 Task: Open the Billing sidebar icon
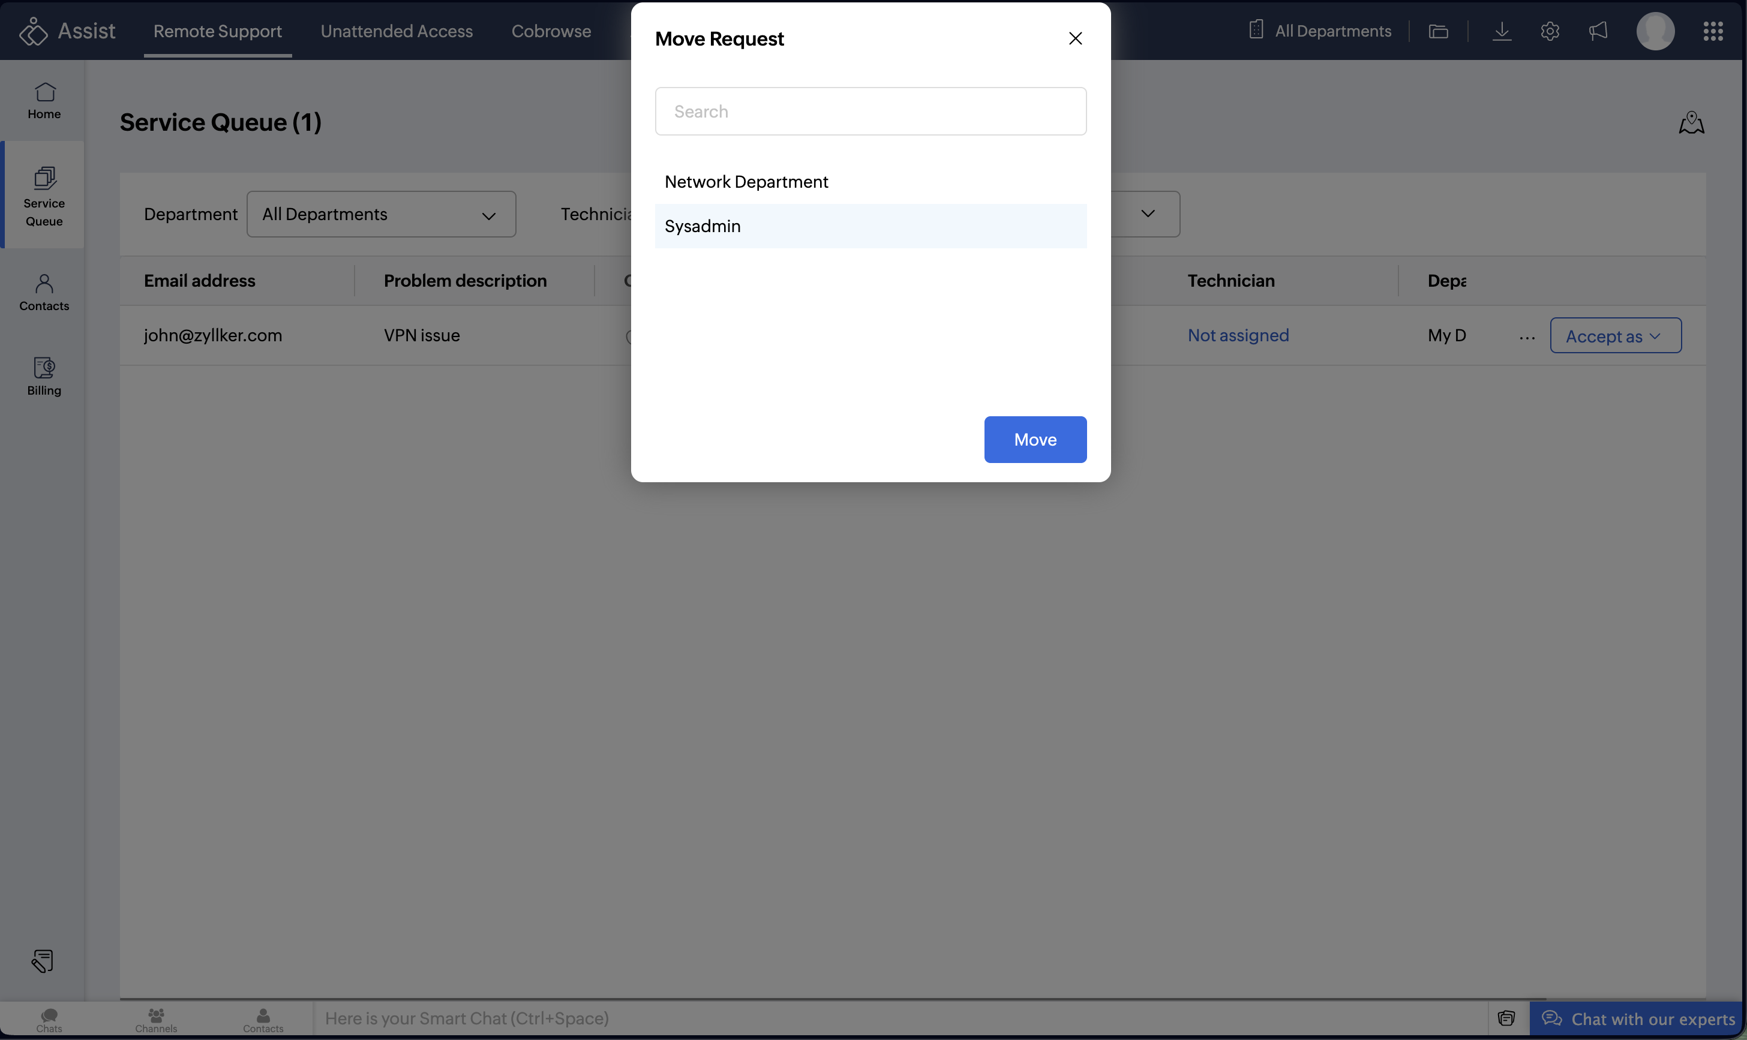[44, 376]
